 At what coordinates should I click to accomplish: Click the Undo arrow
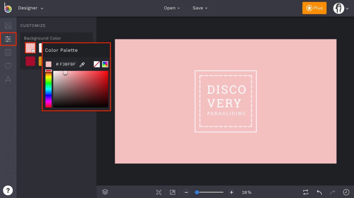pos(319,192)
